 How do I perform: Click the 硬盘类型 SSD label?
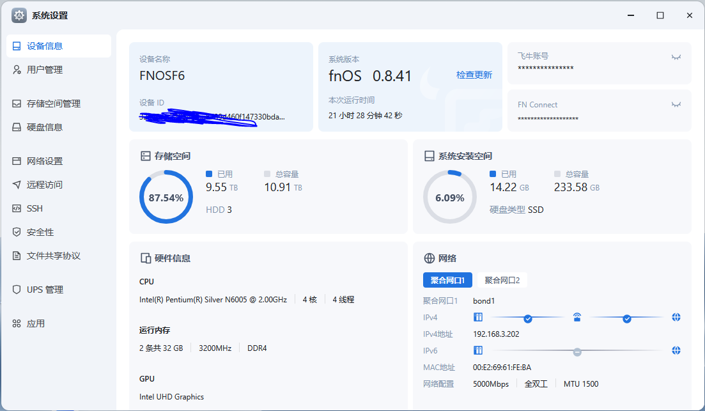tap(516, 210)
